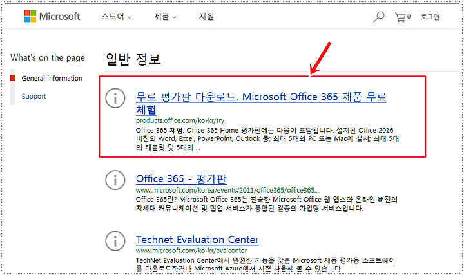Expand the 제품 dropdown menu
Screen dimensions: 464x275
click(165, 17)
